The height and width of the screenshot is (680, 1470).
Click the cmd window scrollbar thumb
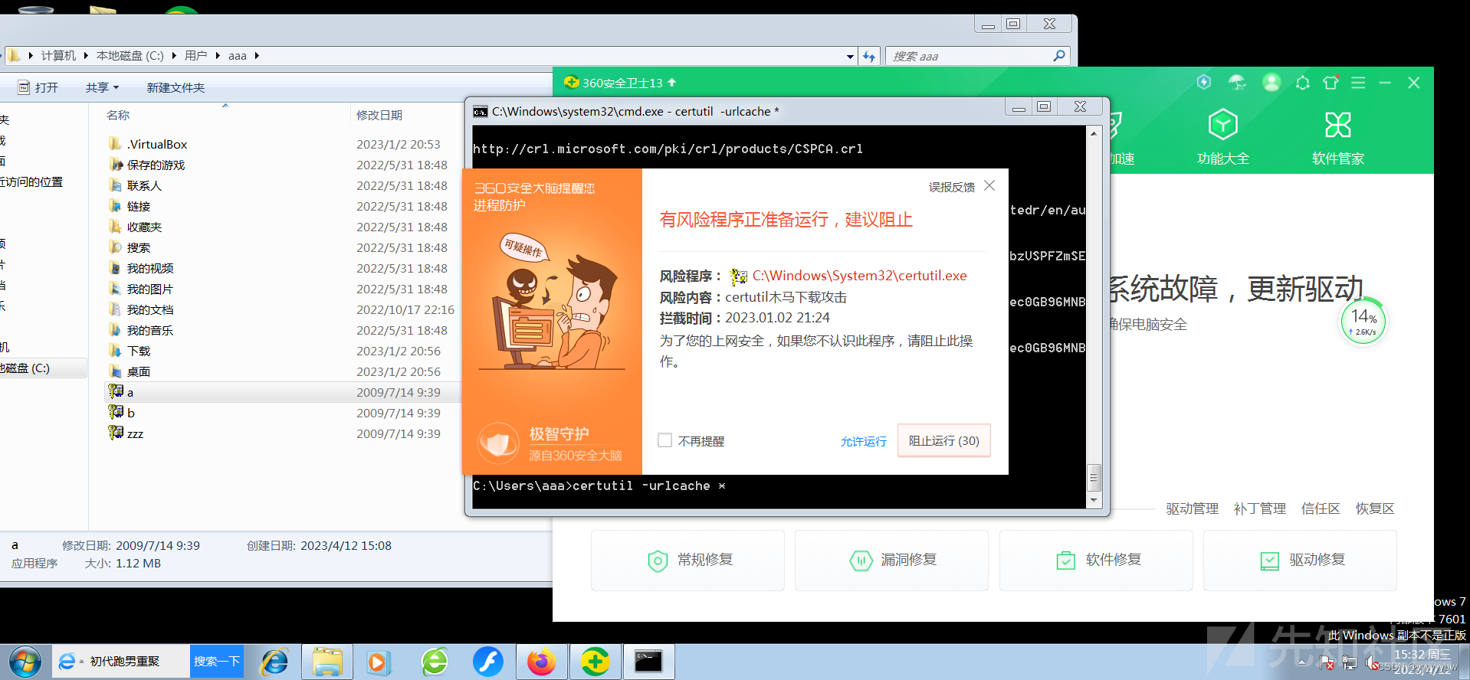point(1094,477)
